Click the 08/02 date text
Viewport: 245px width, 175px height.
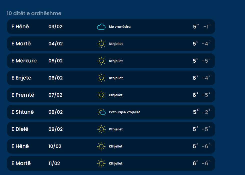55,112
